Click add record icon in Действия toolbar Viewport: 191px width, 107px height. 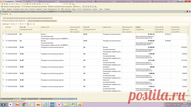12,24
